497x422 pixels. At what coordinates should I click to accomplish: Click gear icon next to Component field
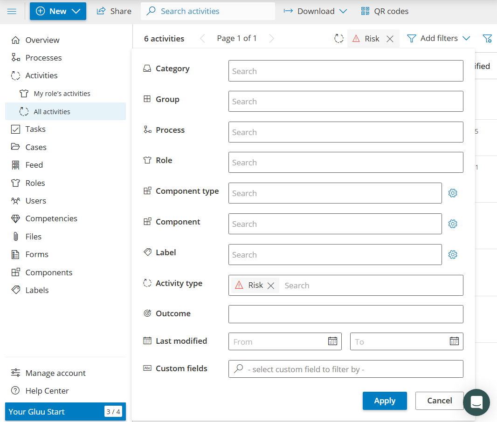click(x=452, y=224)
